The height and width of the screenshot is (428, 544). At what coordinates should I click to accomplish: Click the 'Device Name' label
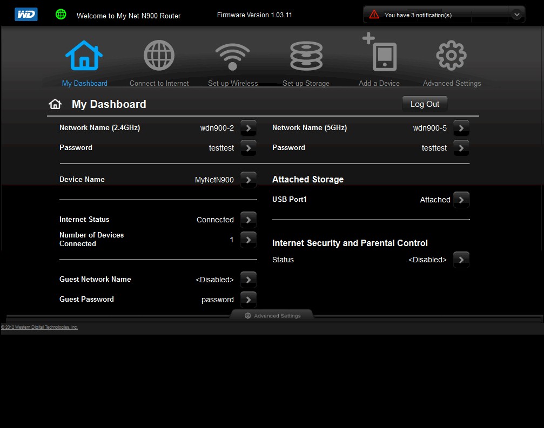point(82,180)
